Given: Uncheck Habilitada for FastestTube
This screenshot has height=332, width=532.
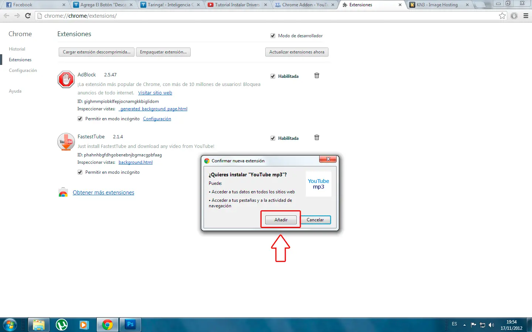Looking at the screenshot, I should tap(273, 138).
